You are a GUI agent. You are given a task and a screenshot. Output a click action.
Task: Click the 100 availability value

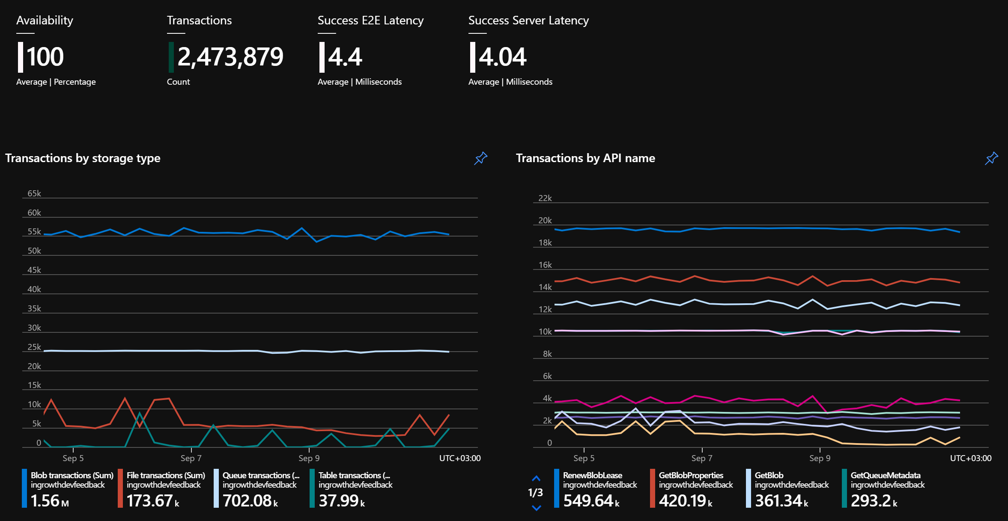click(x=45, y=57)
